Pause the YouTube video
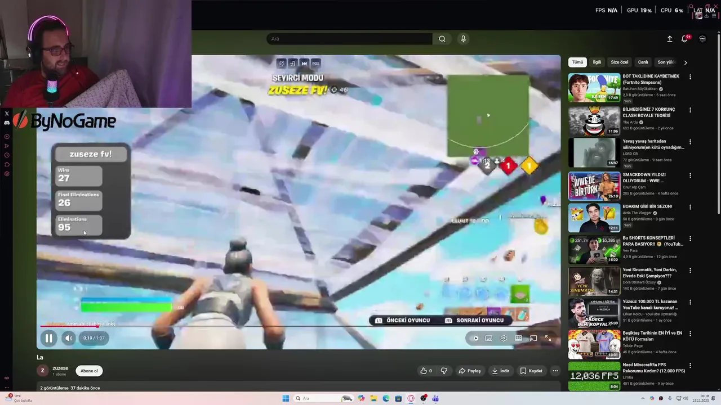 tap(48, 338)
